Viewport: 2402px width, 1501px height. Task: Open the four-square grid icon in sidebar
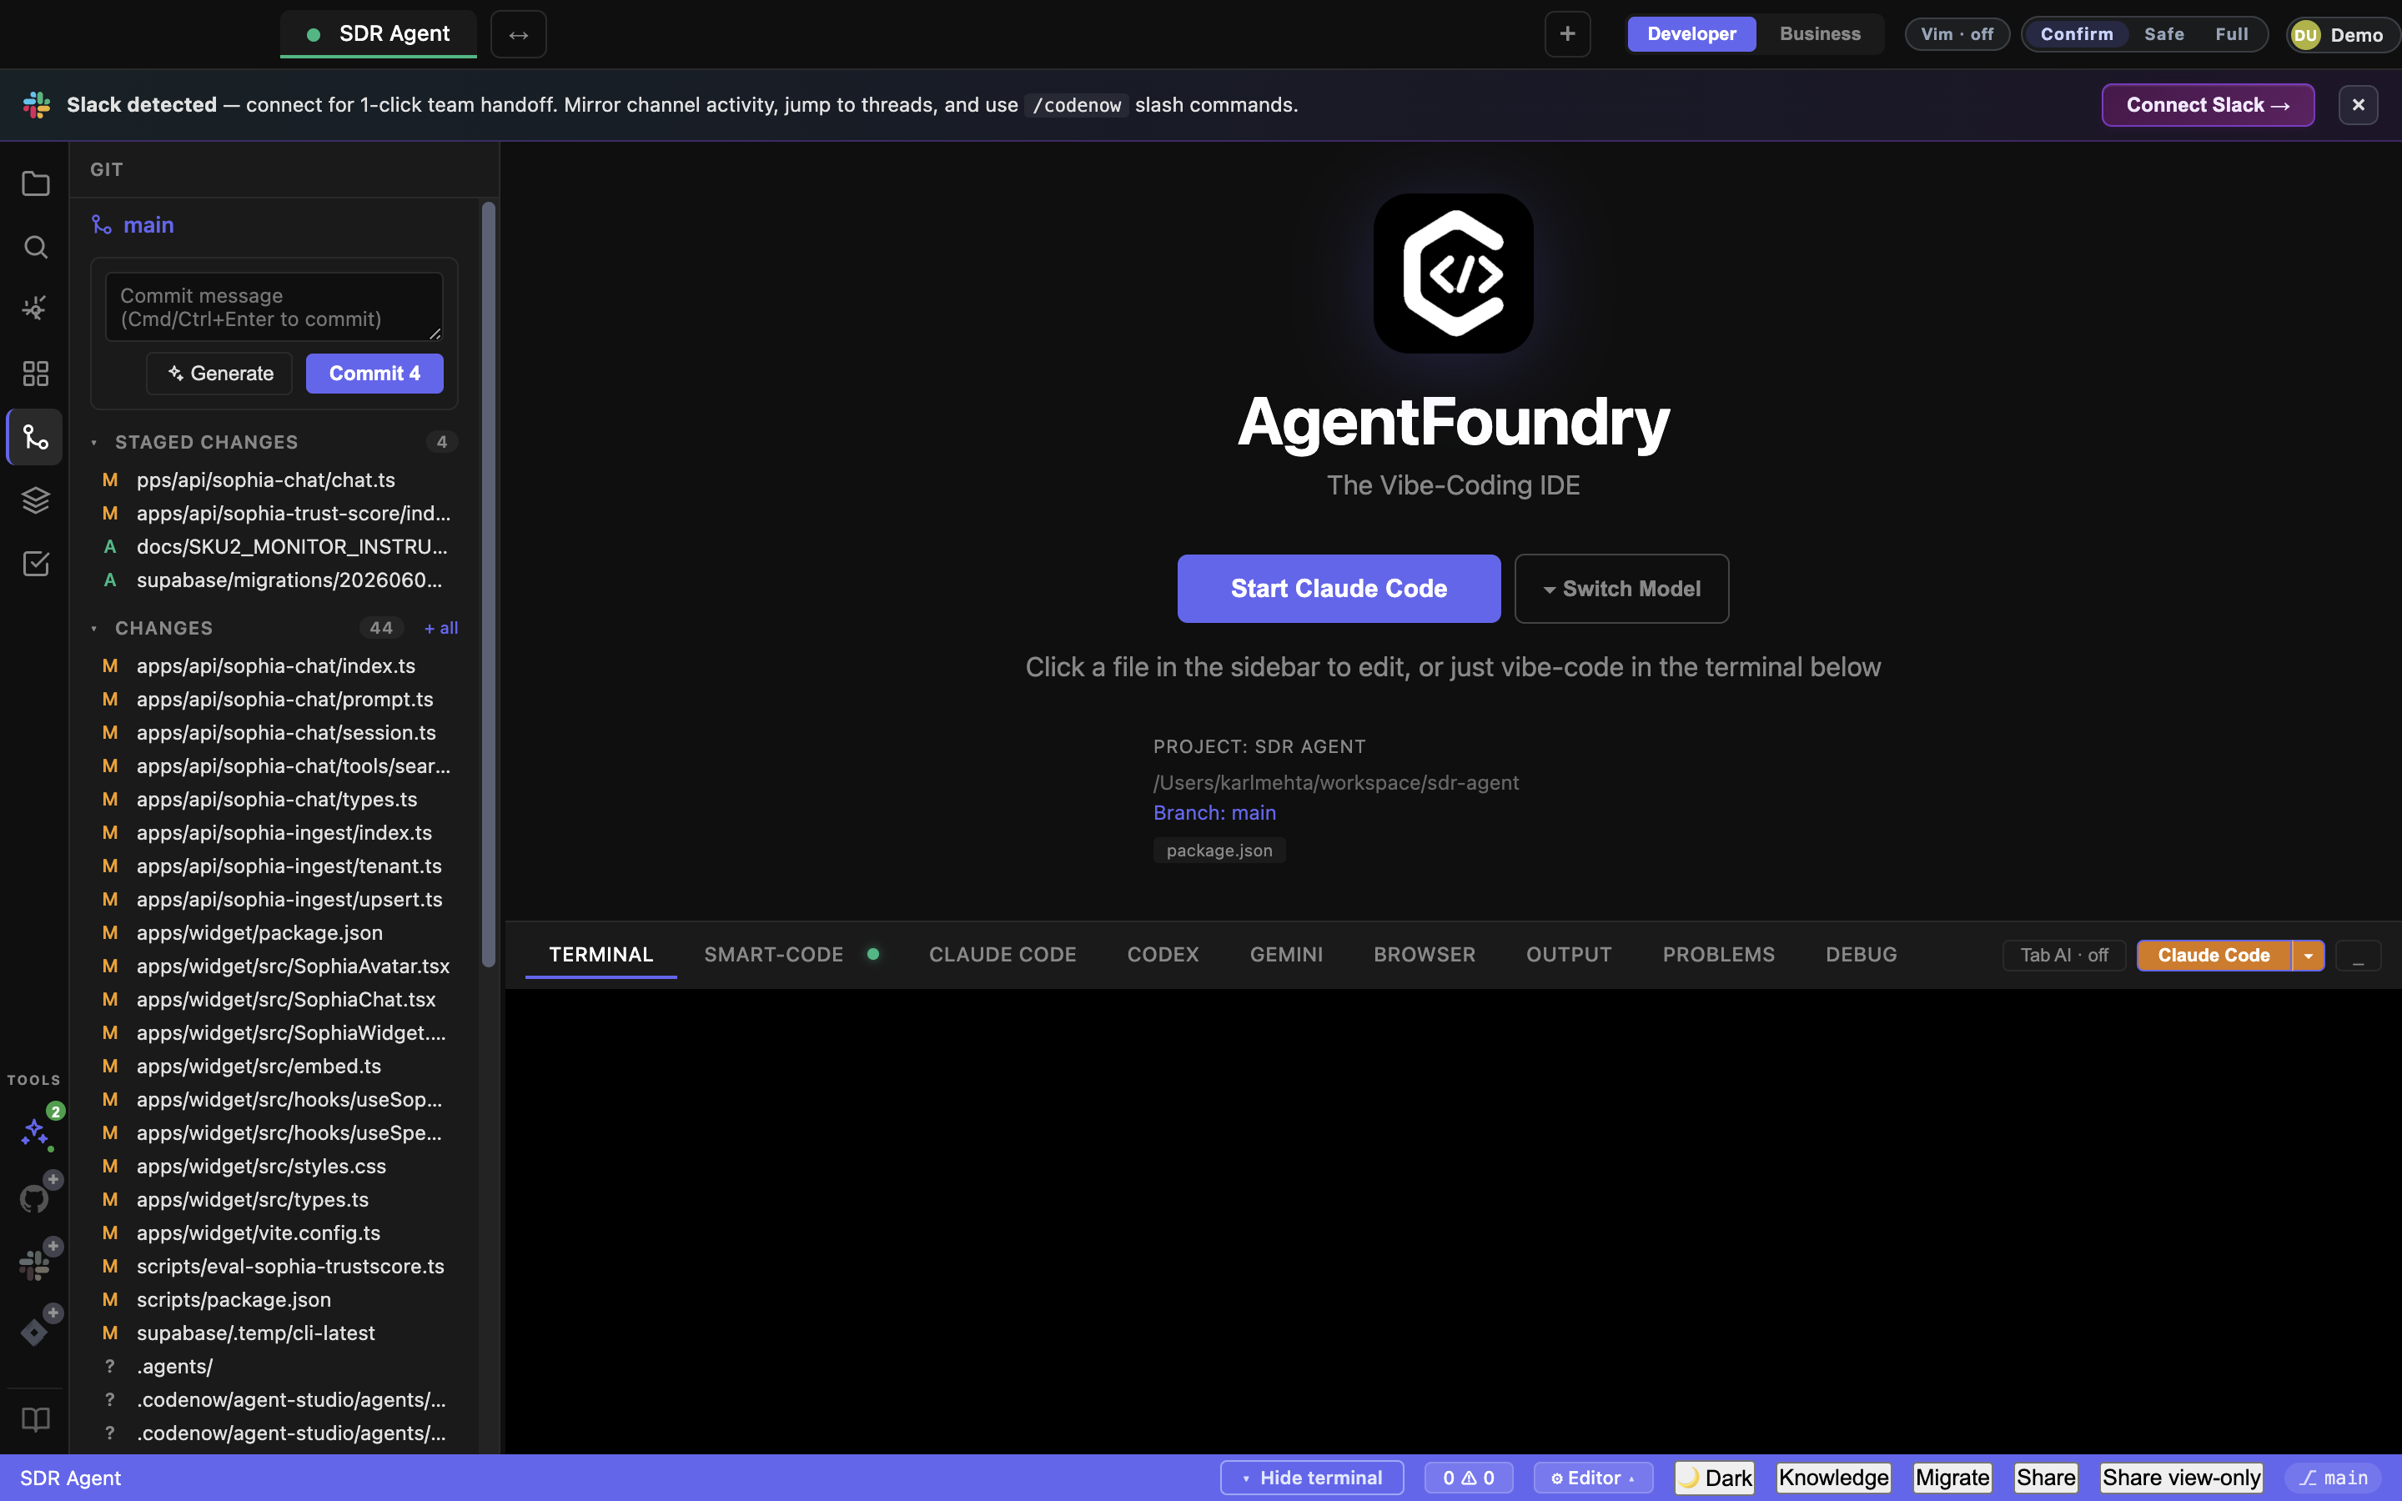36,374
